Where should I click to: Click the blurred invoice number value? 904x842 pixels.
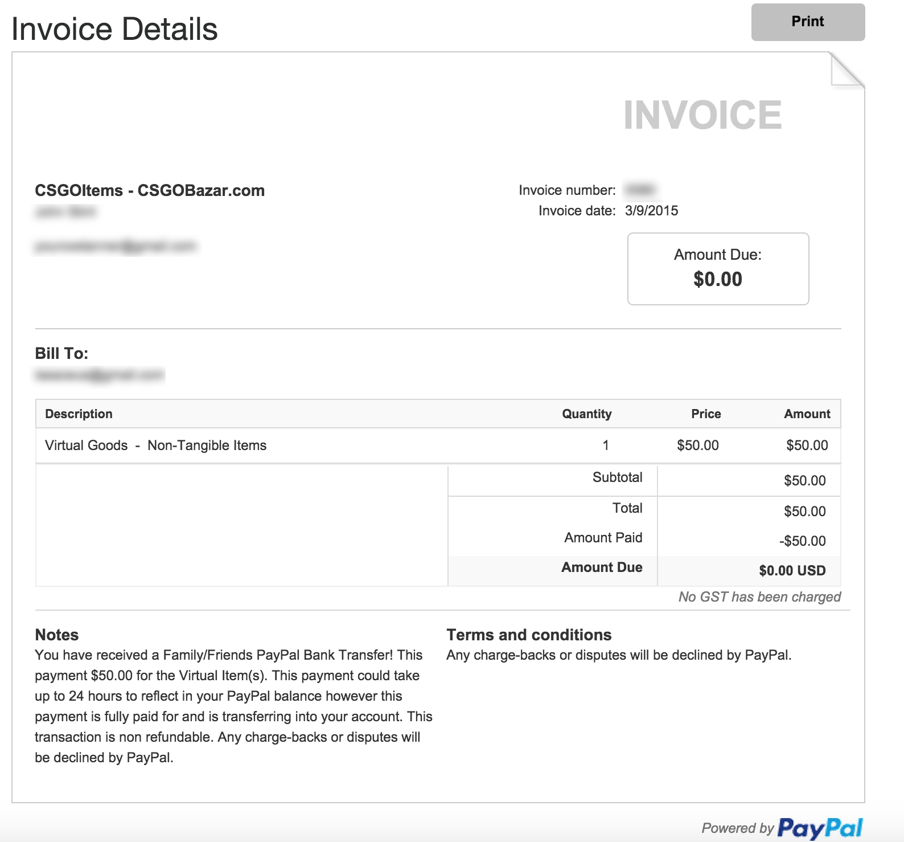640,190
